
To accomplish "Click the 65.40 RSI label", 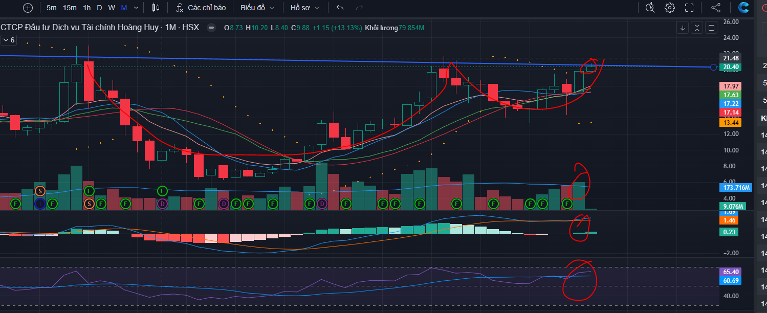I will 730,272.
